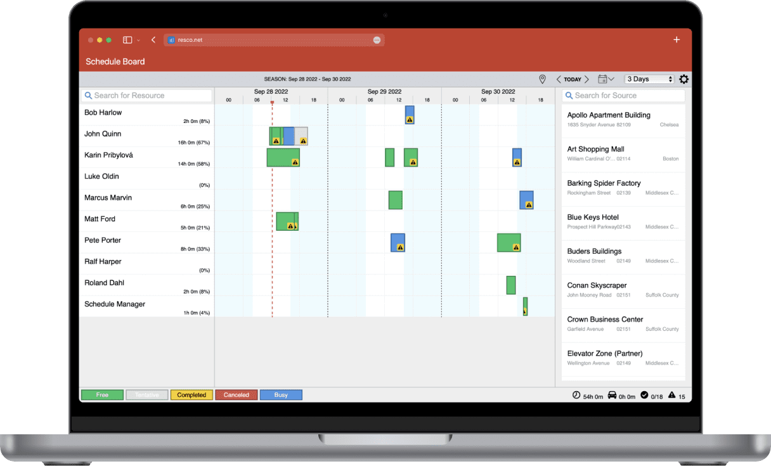
Task: Click the travel time car icon
Action: [x=612, y=395]
